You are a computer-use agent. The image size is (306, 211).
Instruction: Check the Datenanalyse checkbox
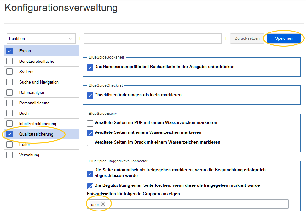pos(9,92)
